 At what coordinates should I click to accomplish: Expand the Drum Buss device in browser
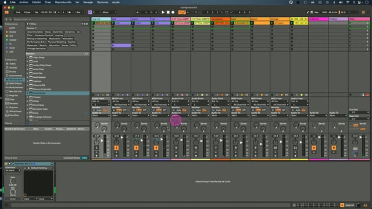(27, 105)
